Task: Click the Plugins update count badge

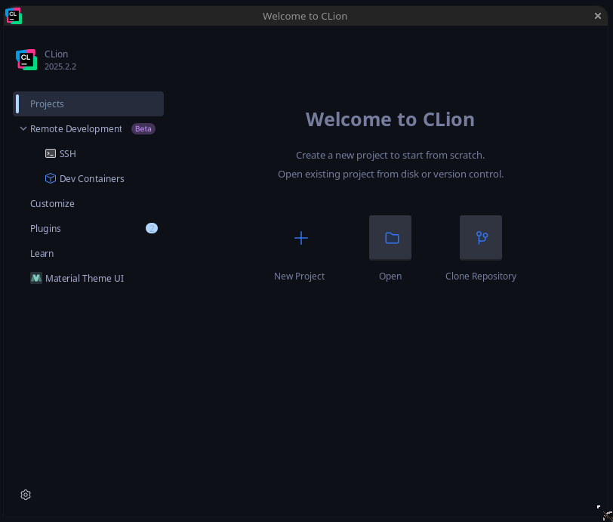Action: click(x=152, y=228)
